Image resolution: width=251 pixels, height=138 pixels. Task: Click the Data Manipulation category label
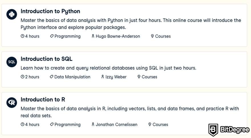coord(72,77)
